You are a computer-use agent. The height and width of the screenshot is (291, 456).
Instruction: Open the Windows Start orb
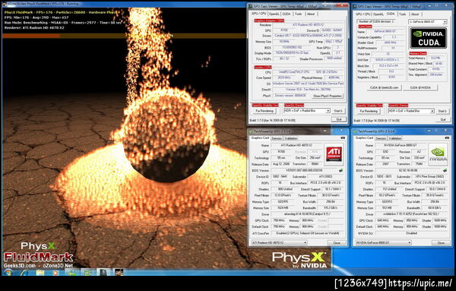click(x=8, y=273)
